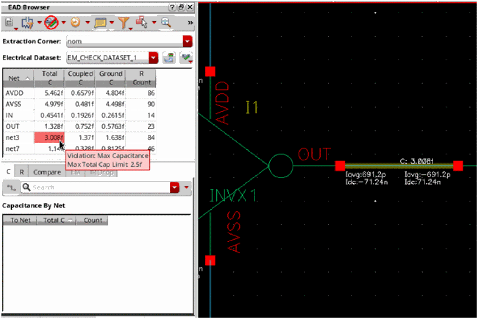The width and height of the screenshot is (477, 318).
Task: Open the Extraction Corner dropdown
Action: [187, 41]
